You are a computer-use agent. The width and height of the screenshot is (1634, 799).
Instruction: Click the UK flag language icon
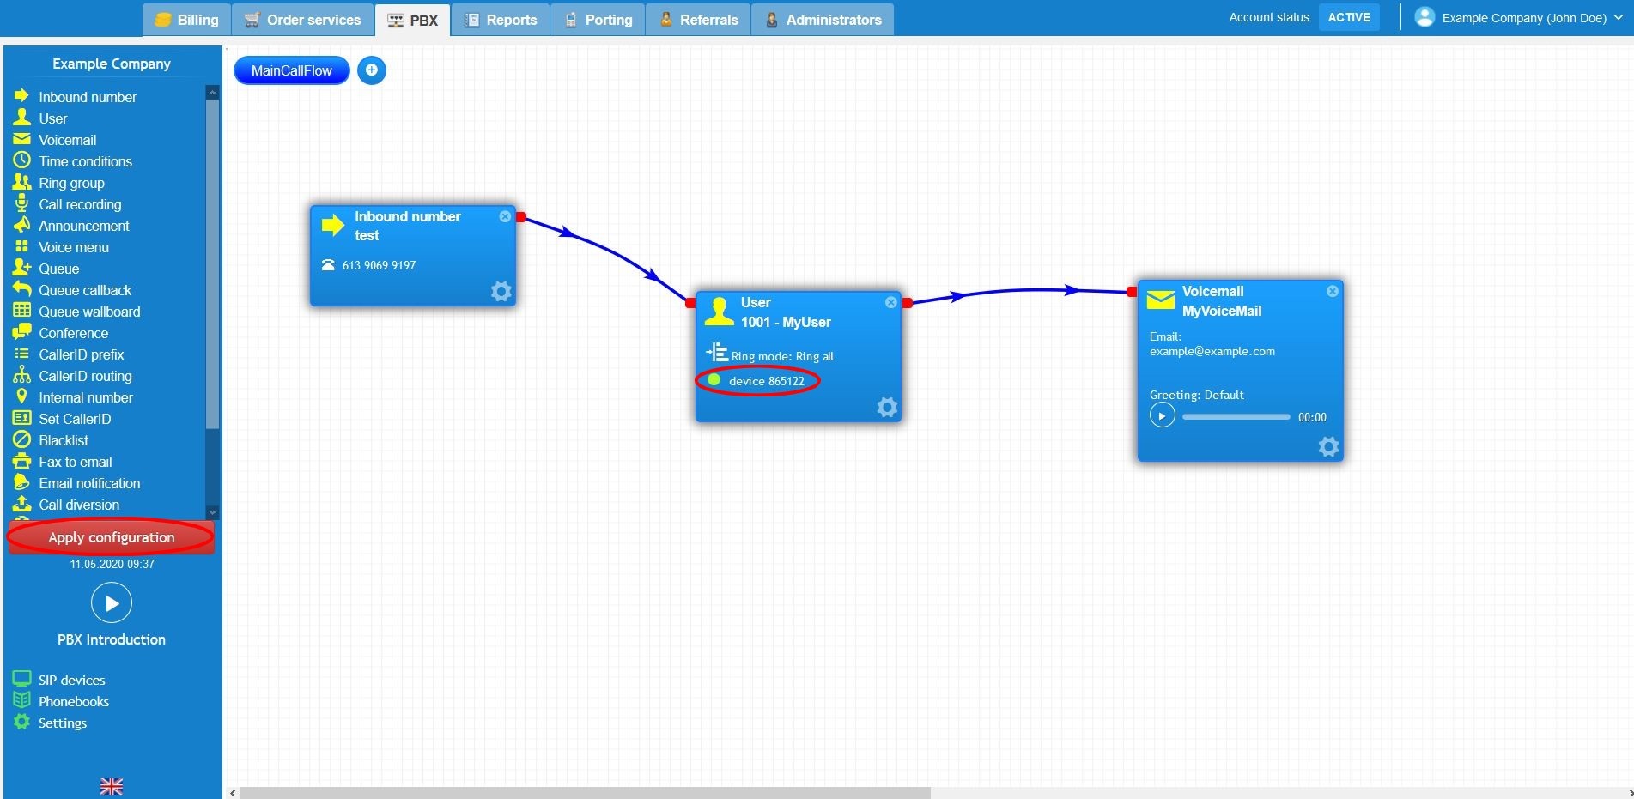[x=112, y=786]
